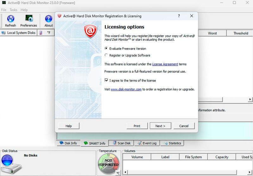Click the Volumes scrollbar right arrow
The width and height of the screenshot is (253, 176).
pos(250,172)
